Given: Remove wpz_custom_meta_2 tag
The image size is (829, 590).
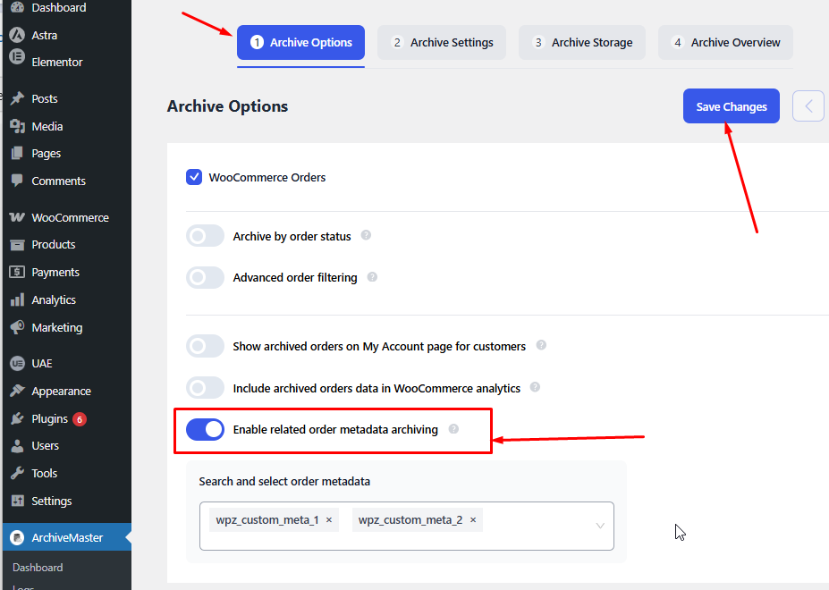Looking at the screenshot, I should pos(473,520).
